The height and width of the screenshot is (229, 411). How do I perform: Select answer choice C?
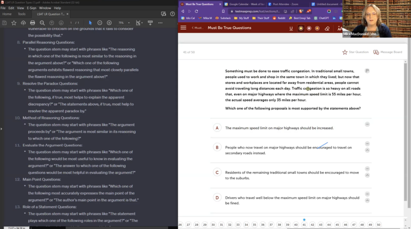click(217, 173)
